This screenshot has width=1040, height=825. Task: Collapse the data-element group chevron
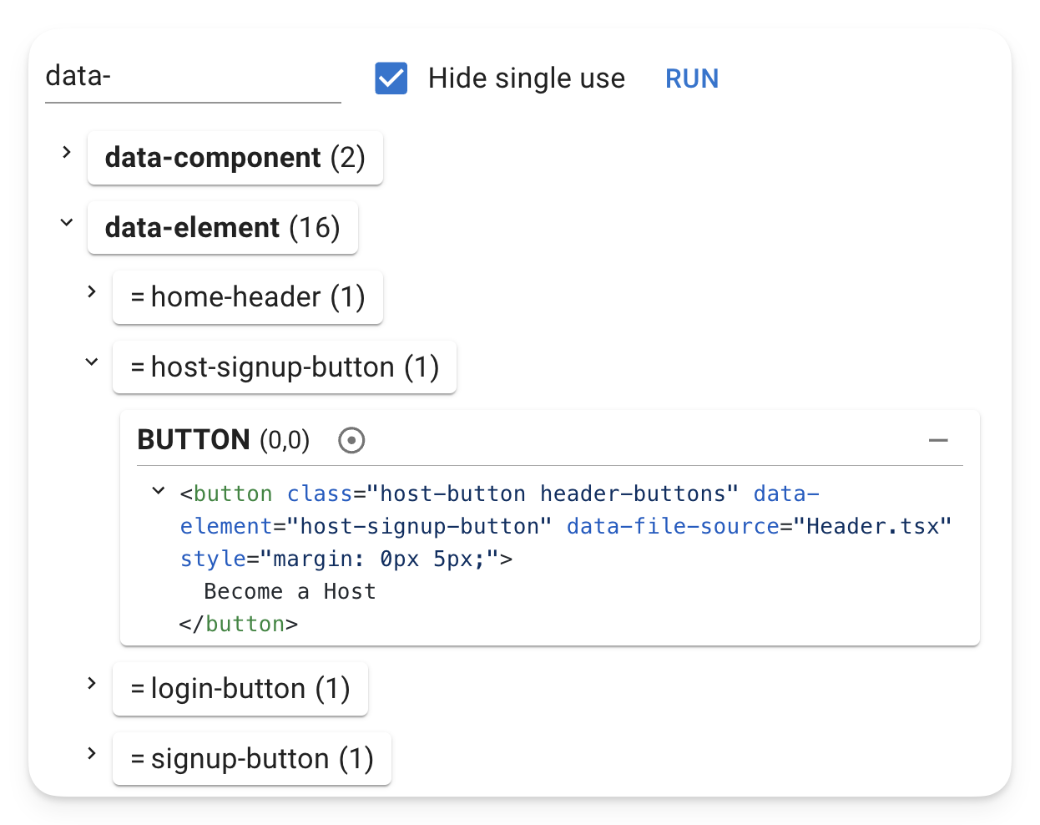pos(67,223)
